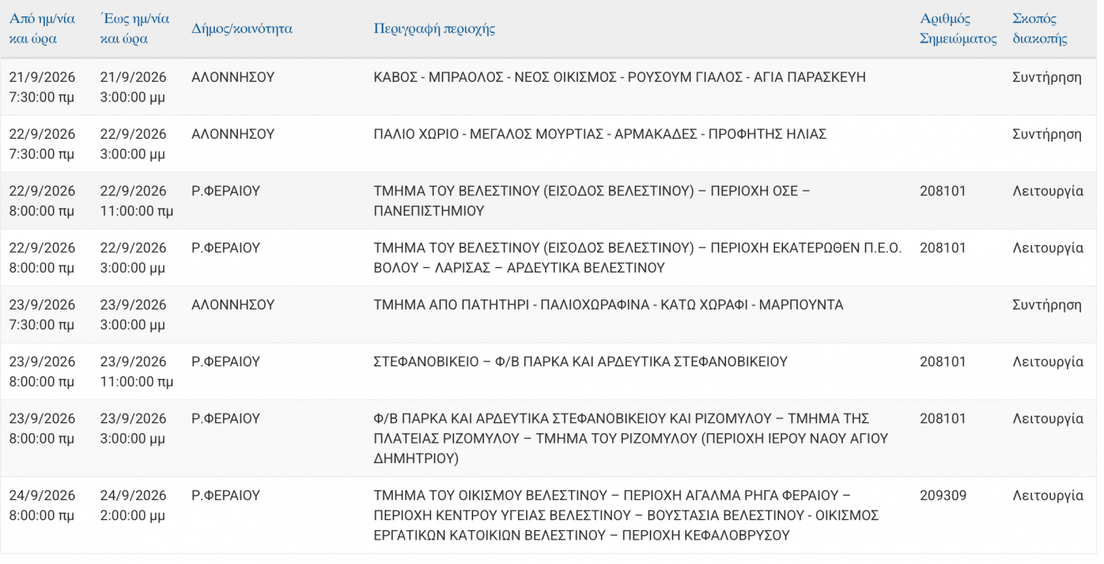
Task: Click the 'Περιγραφή περιοχής' column header
Action: click(x=435, y=28)
